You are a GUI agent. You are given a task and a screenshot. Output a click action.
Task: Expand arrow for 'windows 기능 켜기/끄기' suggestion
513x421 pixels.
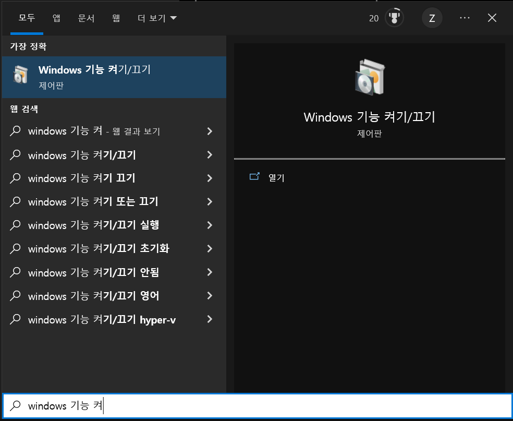[x=210, y=154]
